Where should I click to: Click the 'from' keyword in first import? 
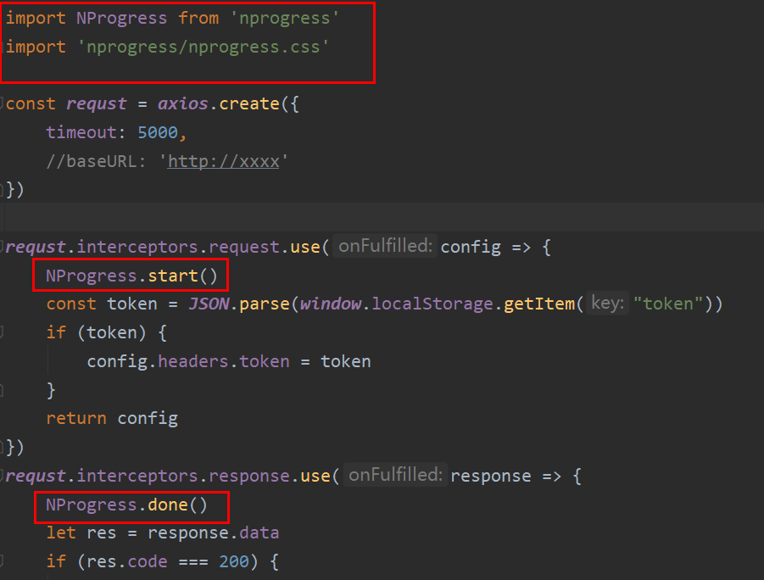[198, 19]
